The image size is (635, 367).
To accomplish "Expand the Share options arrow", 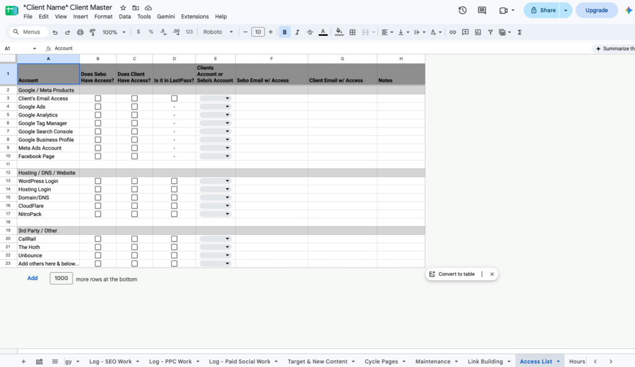I will point(566,10).
